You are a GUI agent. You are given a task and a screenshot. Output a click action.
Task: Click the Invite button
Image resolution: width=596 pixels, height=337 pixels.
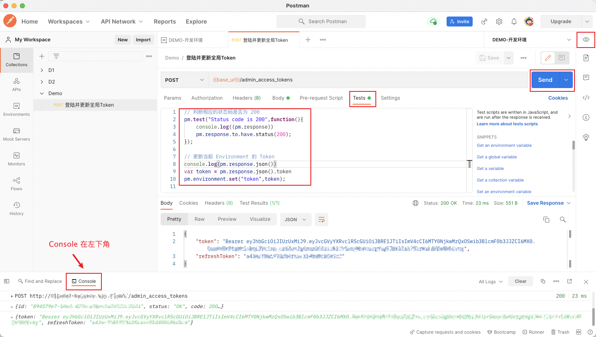coord(459,22)
